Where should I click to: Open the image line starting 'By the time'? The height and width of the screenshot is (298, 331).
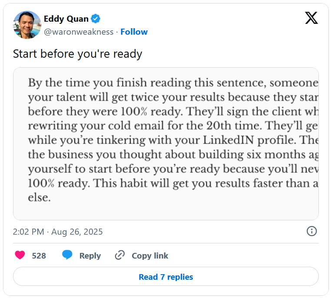[x=173, y=82]
